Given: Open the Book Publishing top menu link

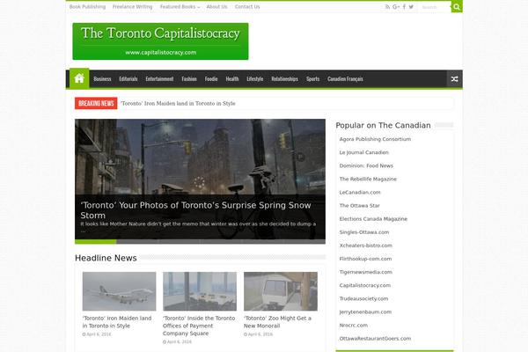Looking at the screenshot, I should pyautogui.click(x=87, y=7).
